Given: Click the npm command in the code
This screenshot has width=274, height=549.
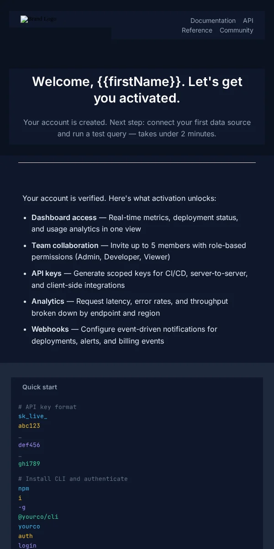Looking at the screenshot, I should [x=24, y=488].
